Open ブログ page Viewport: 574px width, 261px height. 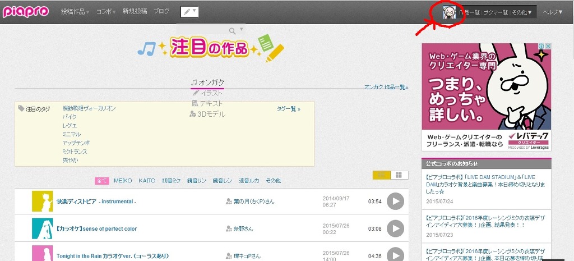click(x=161, y=11)
